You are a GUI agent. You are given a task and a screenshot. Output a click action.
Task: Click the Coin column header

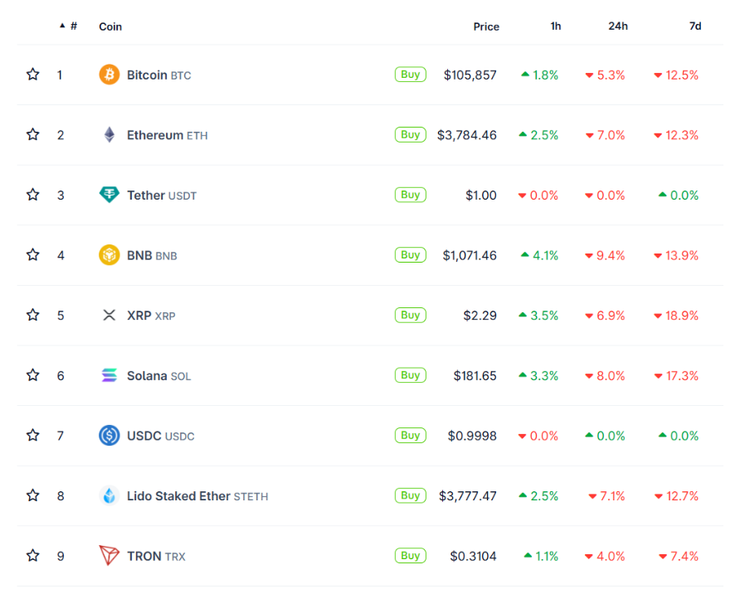click(110, 27)
